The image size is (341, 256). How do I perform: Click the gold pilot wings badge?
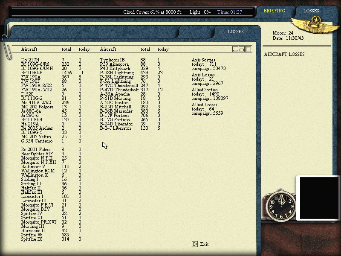315,25
